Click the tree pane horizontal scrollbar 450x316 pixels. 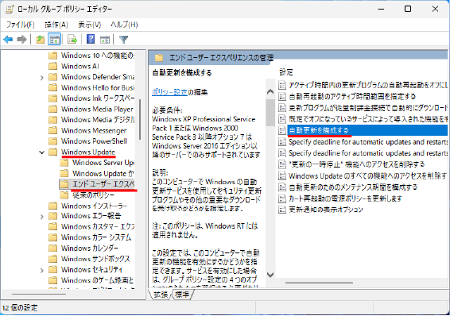point(39,294)
